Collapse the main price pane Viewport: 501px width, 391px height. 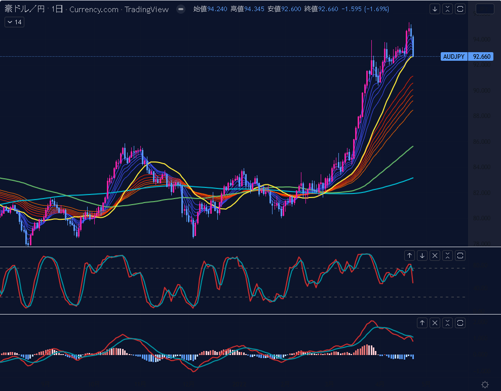(447, 9)
